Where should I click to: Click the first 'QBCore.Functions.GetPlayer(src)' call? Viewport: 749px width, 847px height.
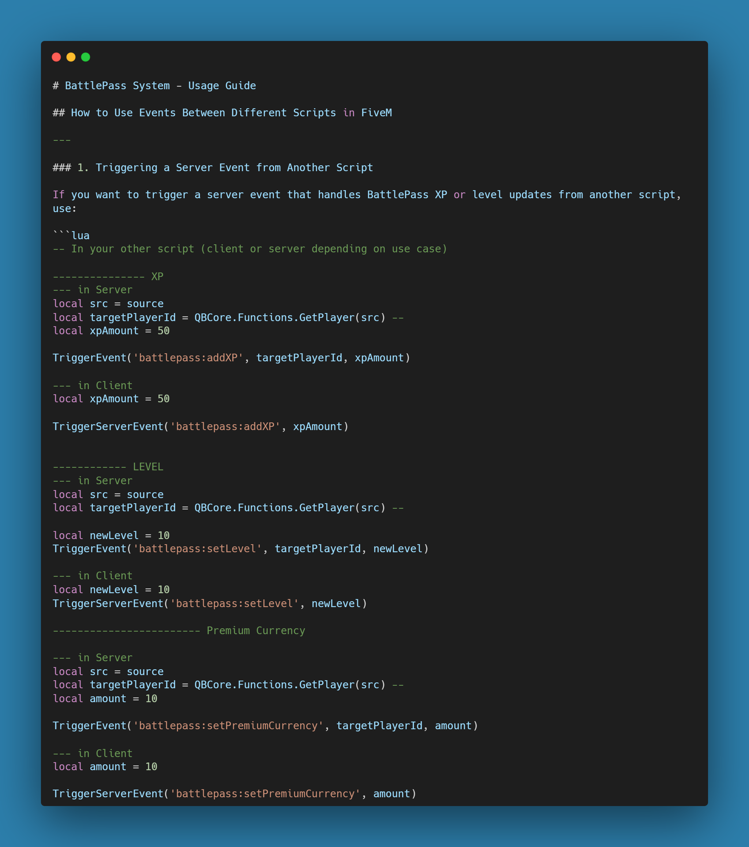[290, 317]
